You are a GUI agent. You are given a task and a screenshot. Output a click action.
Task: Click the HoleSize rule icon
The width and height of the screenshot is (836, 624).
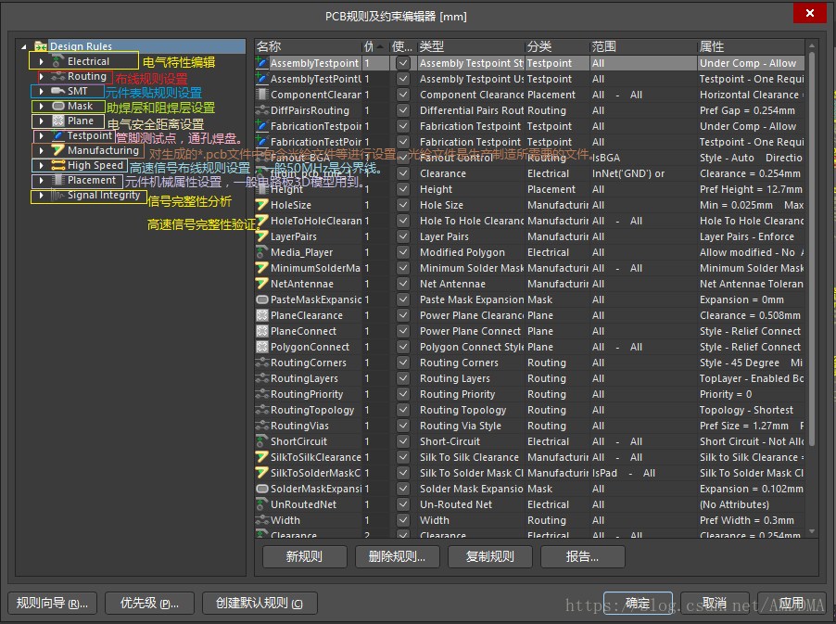click(261, 205)
